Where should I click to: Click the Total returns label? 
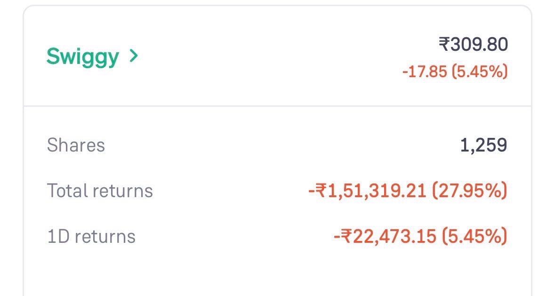click(100, 191)
